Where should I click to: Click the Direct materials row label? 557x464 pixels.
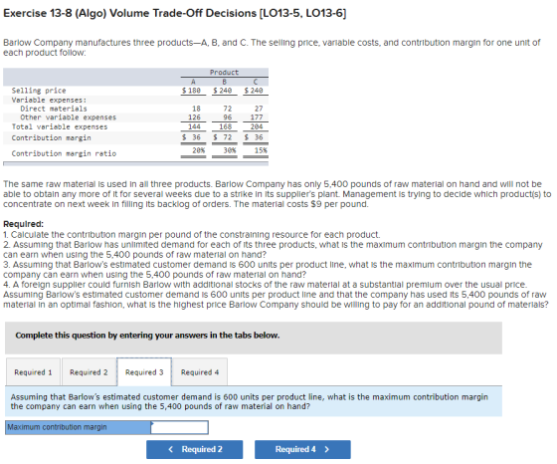pyautogui.click(x=54, y=109)
